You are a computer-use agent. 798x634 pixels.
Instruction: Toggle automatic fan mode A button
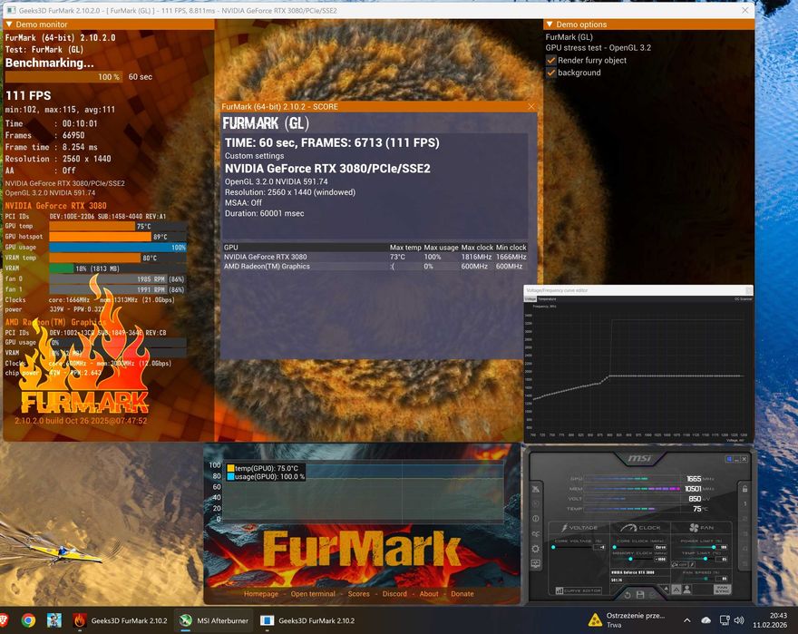[676, 590]
